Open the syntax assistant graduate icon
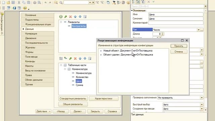Image resolution: width=215 pixels, height=121 pixels. (x=114, y=2)
